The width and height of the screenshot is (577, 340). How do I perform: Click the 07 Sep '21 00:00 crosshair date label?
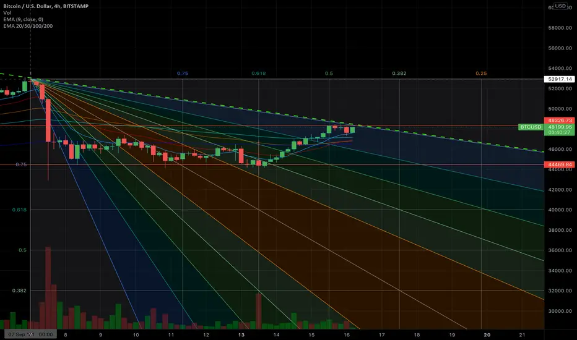pos(30,334)
